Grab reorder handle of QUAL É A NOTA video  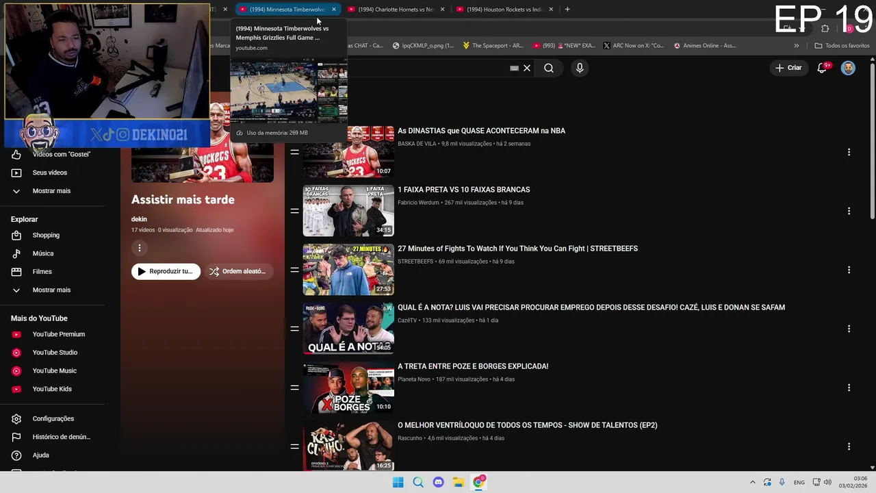coord(294,329)
